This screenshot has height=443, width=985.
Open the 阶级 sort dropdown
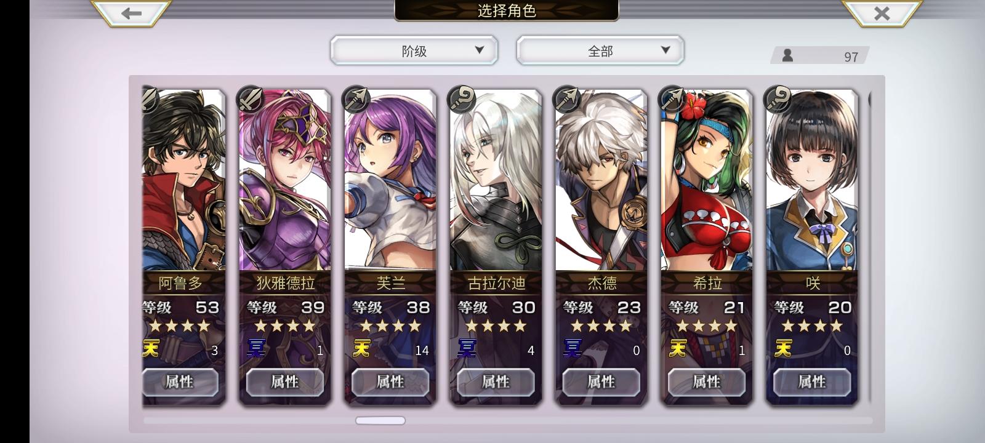414,50
